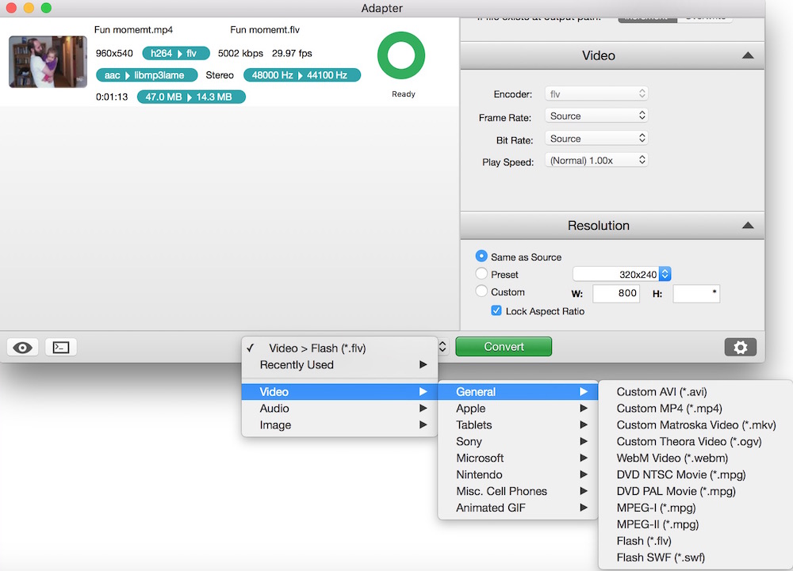Viewport: 793px width, 571px height.
Task: Open the Bit Rate dropdown
Action: point(596,139)
